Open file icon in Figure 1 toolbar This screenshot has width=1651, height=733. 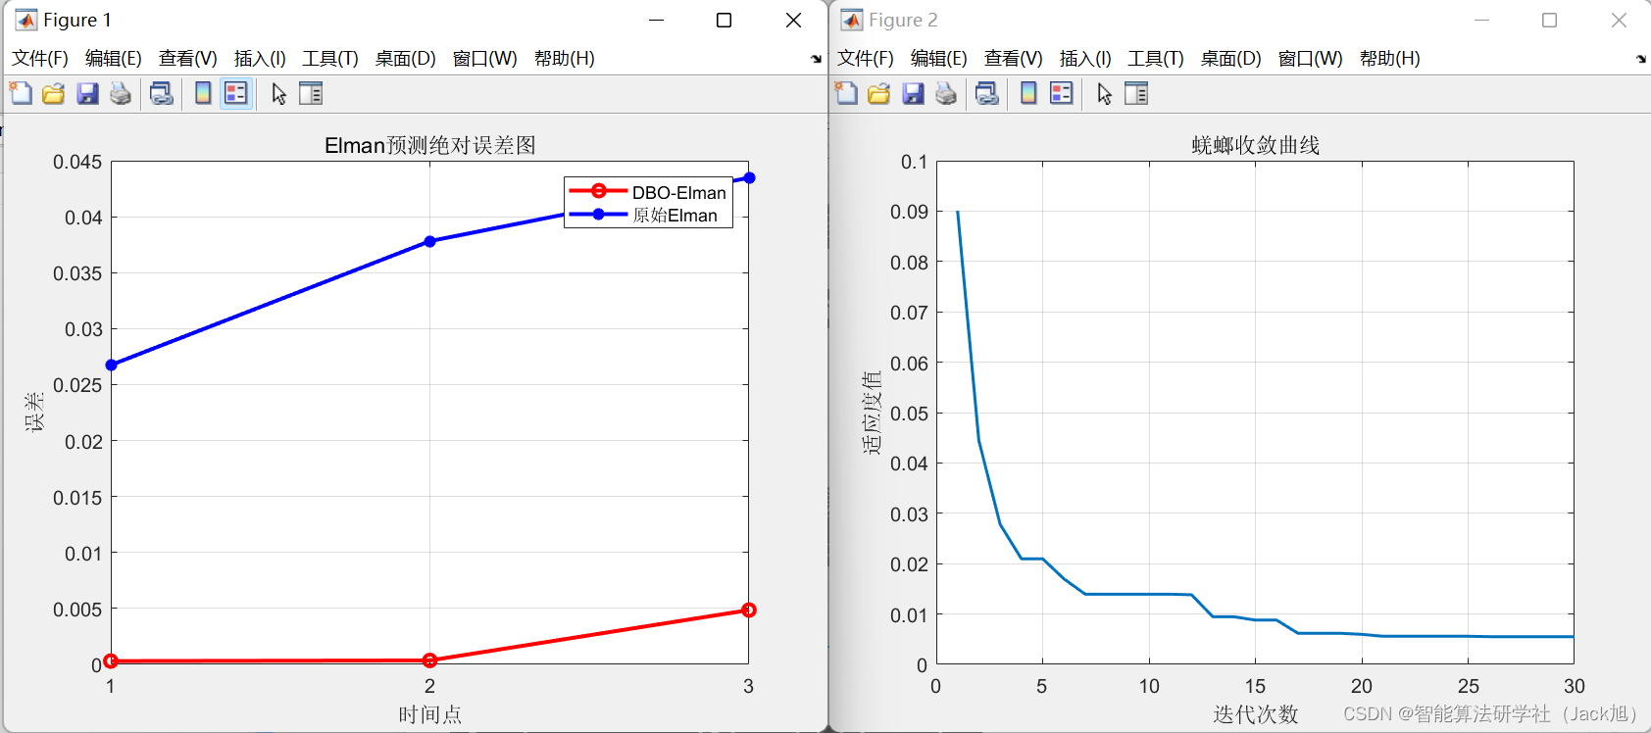[54, 94]
